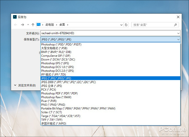The height and width of the screenshot is (137, 189).
Task: Open the recent locations dropdown arrow
Action: [28, 25]
